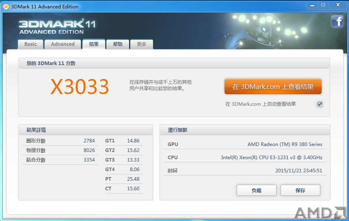Click the 3DMARK 11 Advanced Edition logo
Image resolution: width=349 pixels, height=221 pixels.
(57, 26)
